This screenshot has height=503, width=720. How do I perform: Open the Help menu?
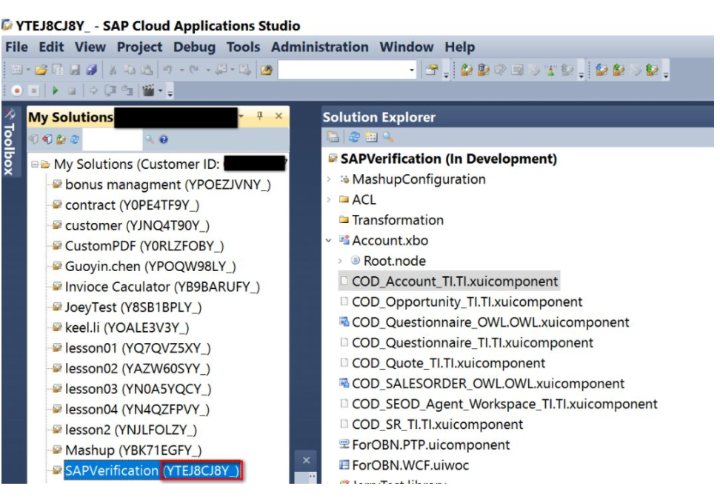(x=460, y=47)
